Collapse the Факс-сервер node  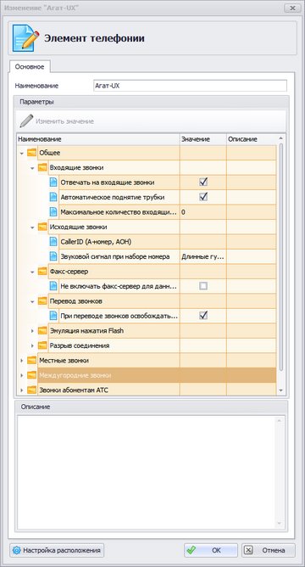pyautogui.click(x=32, y=272)
